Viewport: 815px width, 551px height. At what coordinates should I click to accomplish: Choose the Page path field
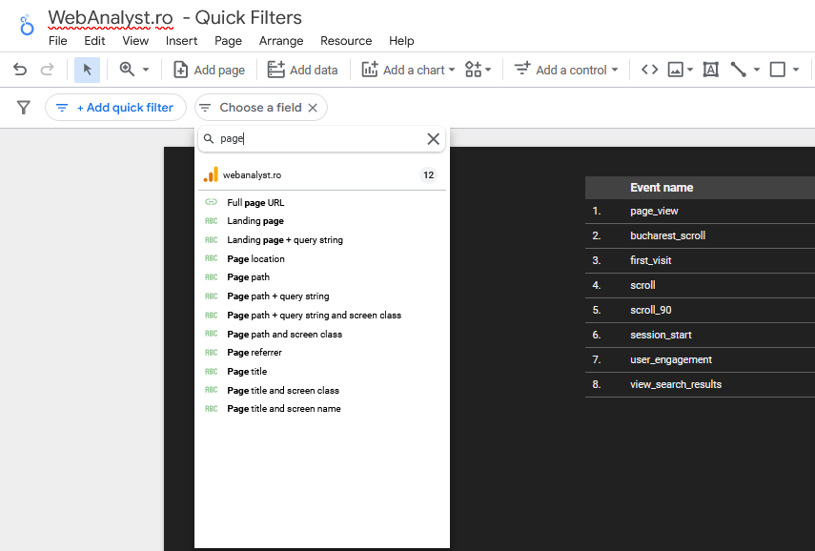click(321, 277)
